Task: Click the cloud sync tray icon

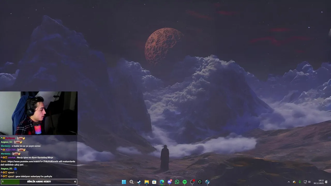Action: 294,182
